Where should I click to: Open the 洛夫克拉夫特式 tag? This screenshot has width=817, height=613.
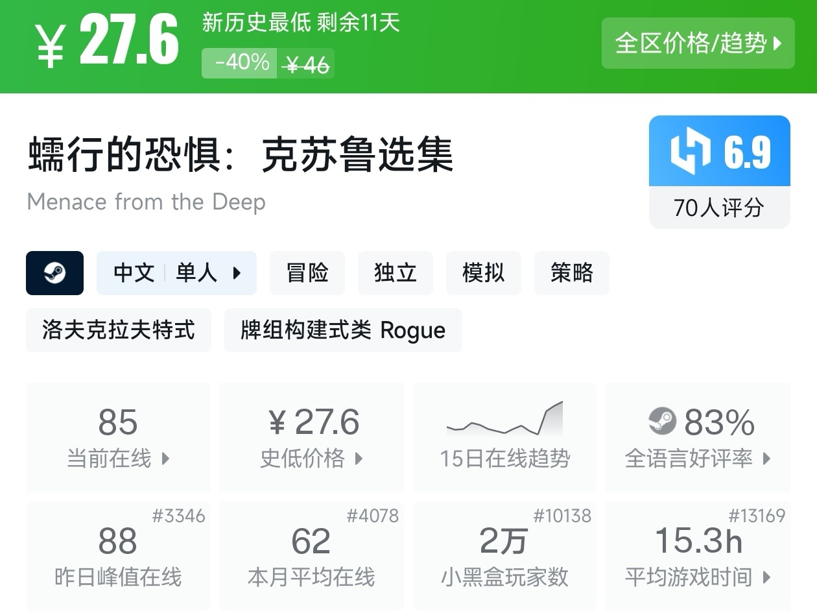[x=119, y=330]
